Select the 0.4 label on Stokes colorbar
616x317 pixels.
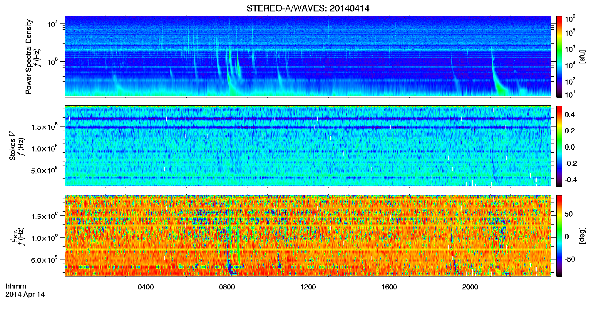570,115
